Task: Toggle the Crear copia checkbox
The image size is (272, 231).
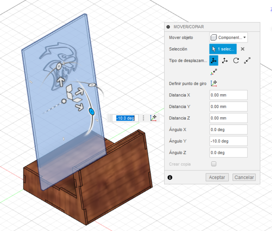Action: 214,164
